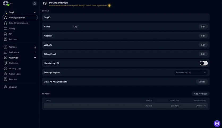Open the Statistics page
The image size is (222, 128).
coord(14,63)
